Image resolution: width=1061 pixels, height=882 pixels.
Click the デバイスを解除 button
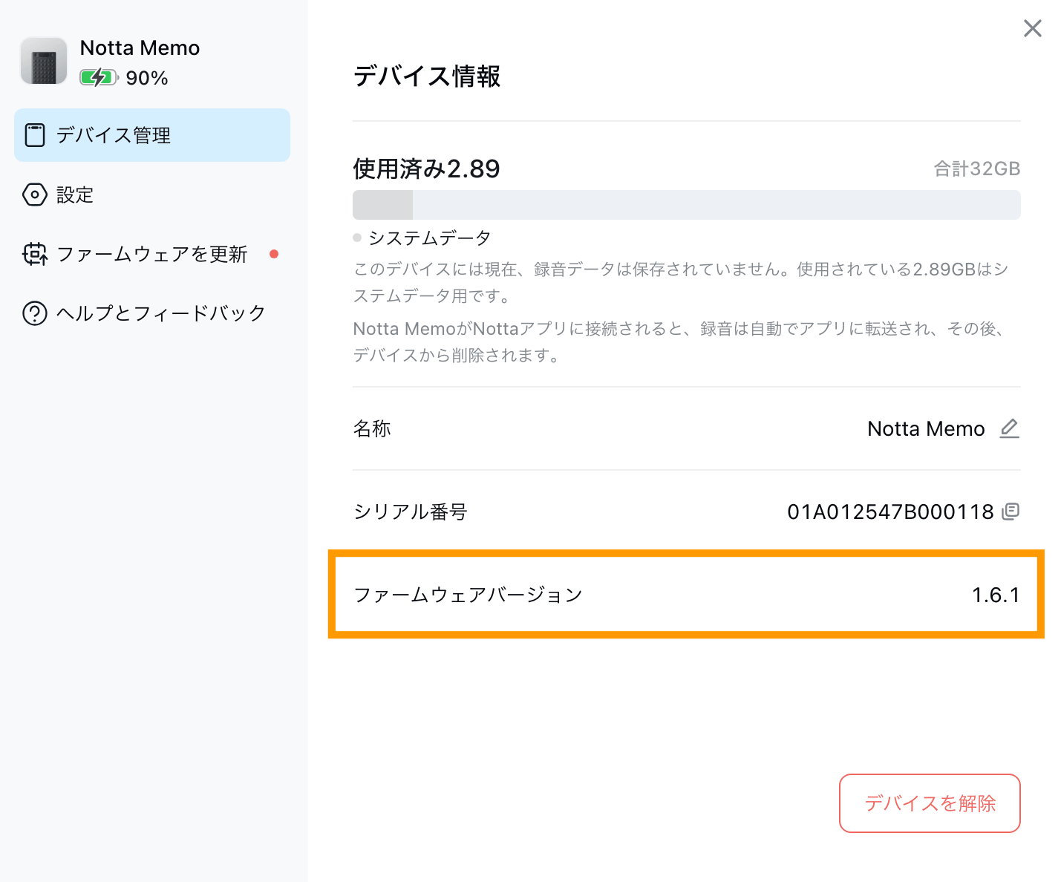click(x=930, y=803)
